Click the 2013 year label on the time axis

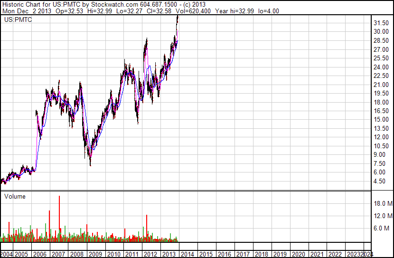tap(169, 254)
